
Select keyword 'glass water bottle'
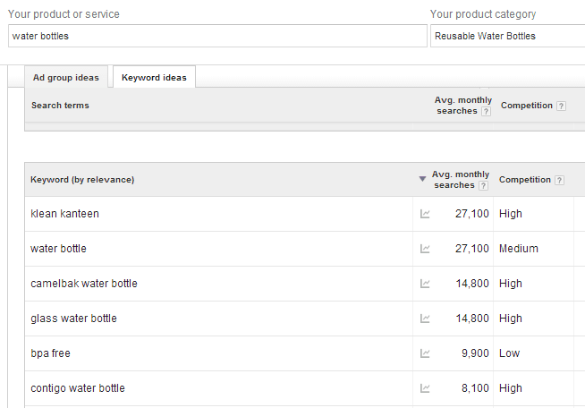(x=74, y=319)
